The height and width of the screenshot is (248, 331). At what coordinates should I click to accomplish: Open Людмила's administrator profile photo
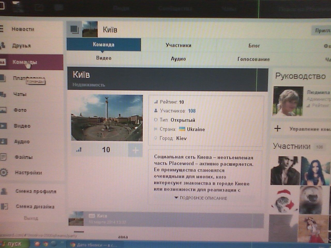[288, 101]
